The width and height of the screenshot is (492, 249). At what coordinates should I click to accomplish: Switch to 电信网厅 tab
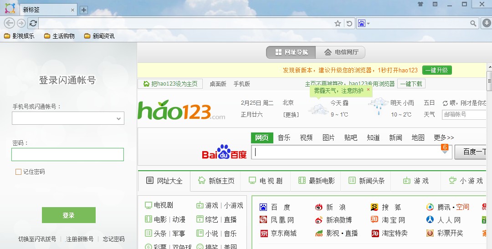coord(341,52)
